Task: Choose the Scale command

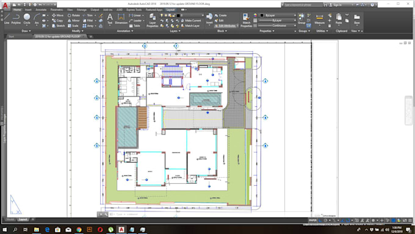Action: 73,26
